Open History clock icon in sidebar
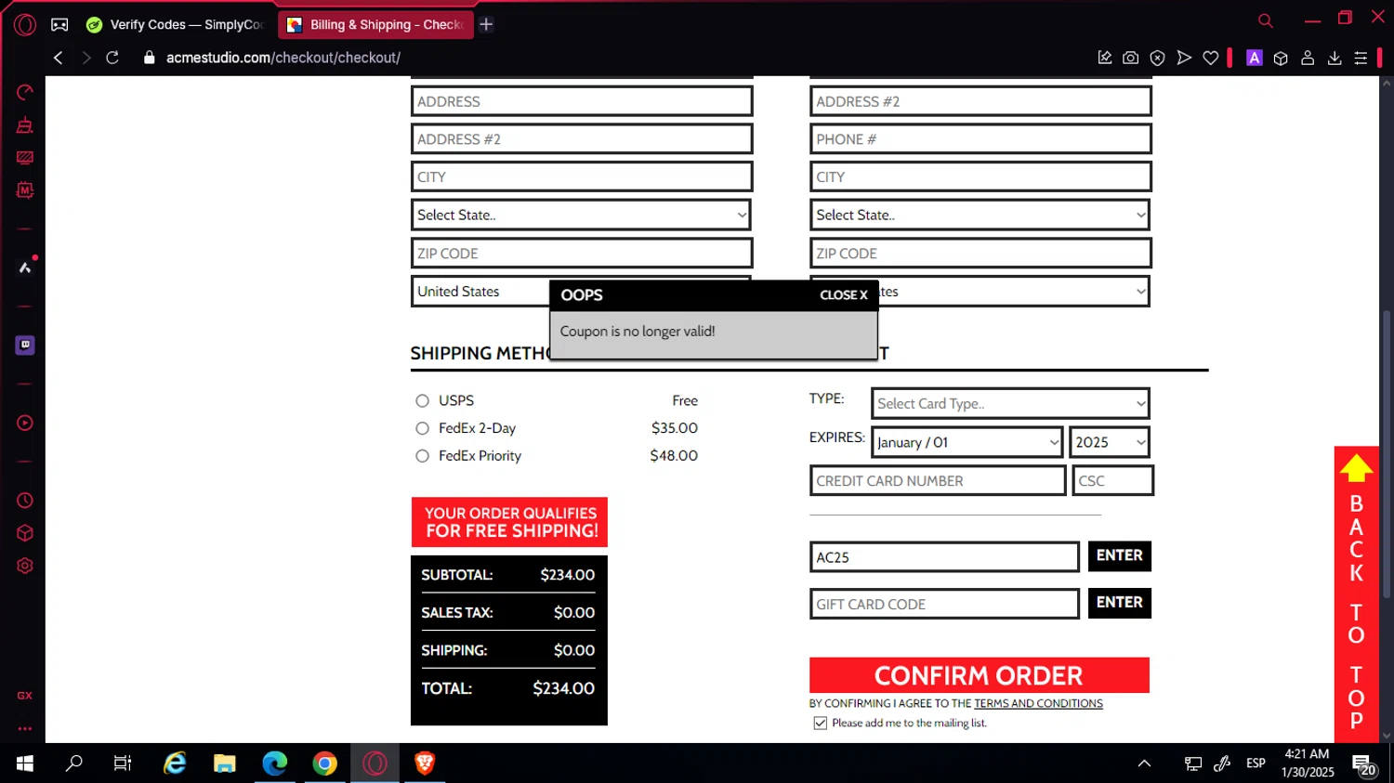Viewport: 1394px width, 783px height. click(x=25, y=500)
